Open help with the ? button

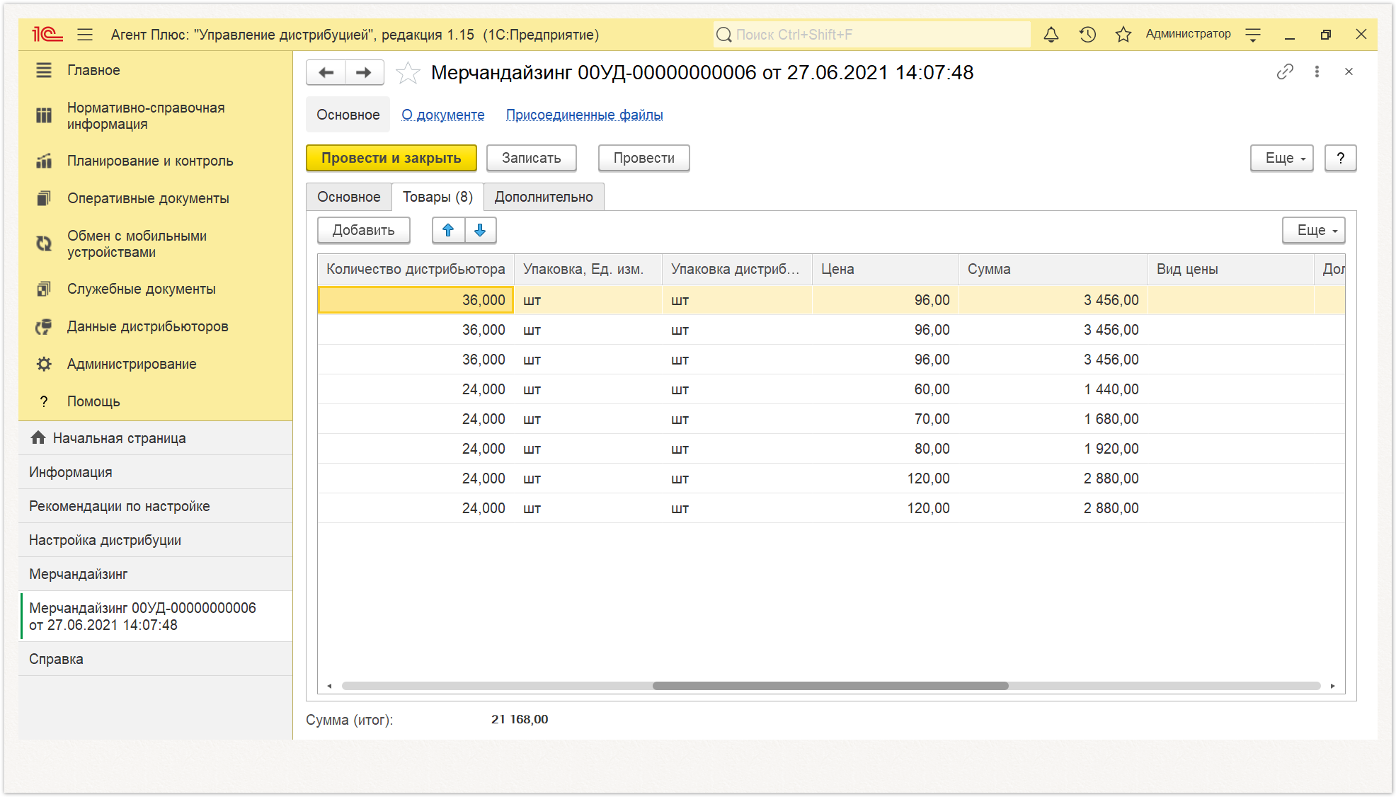(x=1340, y=158)
